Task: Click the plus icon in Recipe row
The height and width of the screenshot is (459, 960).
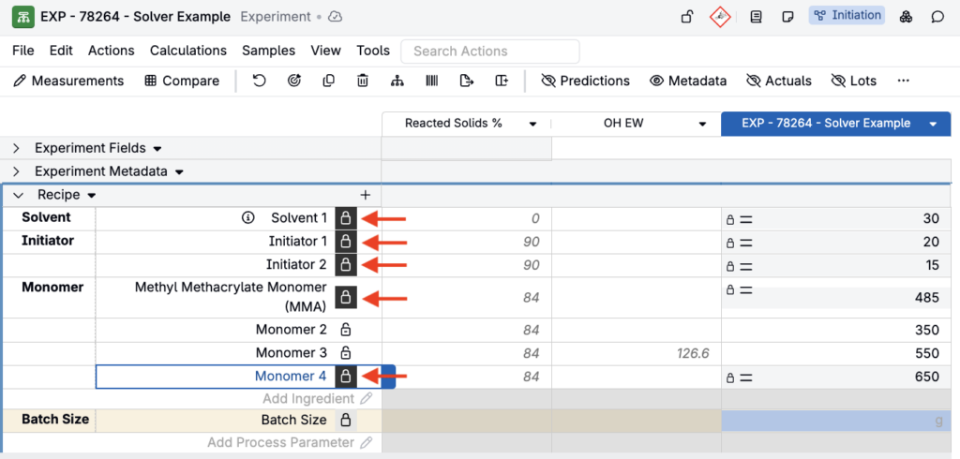Action: coord(366,195)
